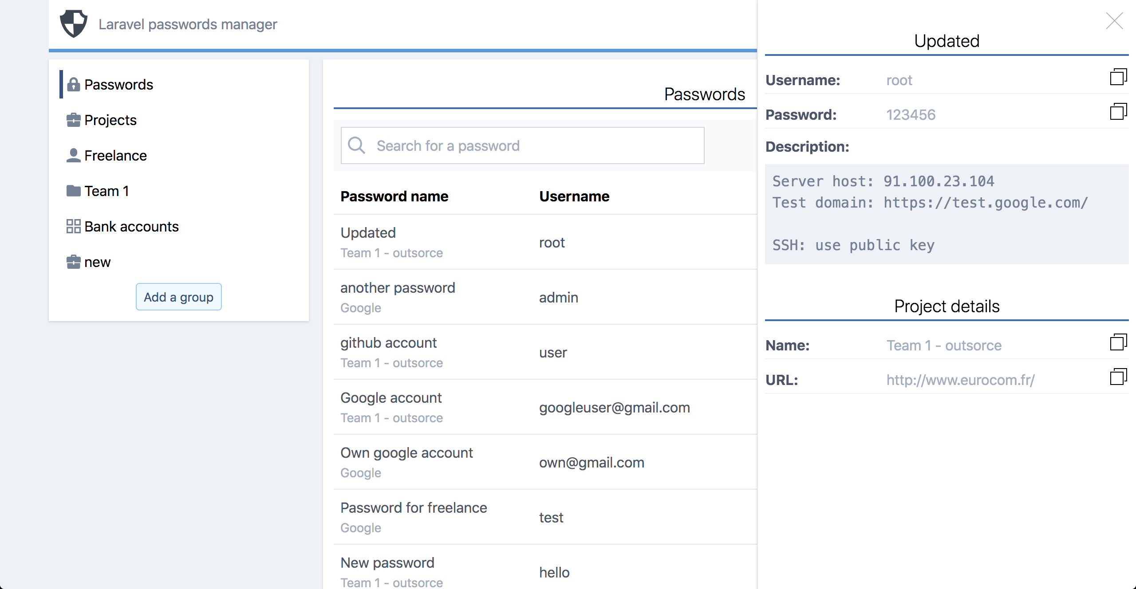The image size is (1136, 589).
Task: Select the lock icon next to Passwords
Action: click(x=73, y=84)
